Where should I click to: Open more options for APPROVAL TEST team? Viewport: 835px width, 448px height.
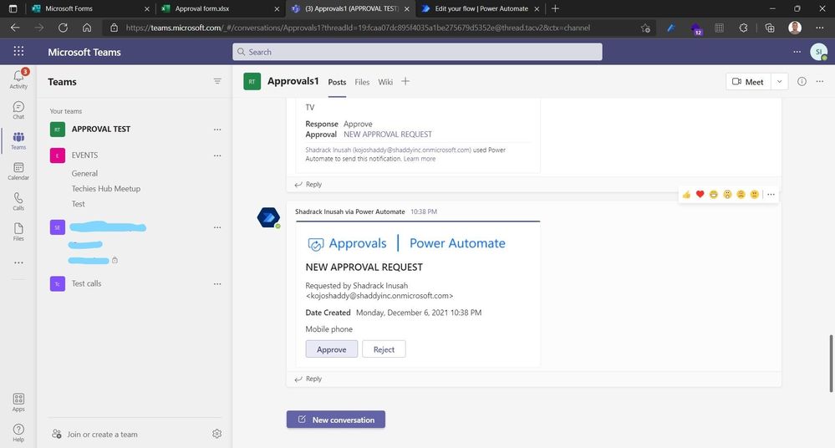pyautogui.click(x=217, y=130)
